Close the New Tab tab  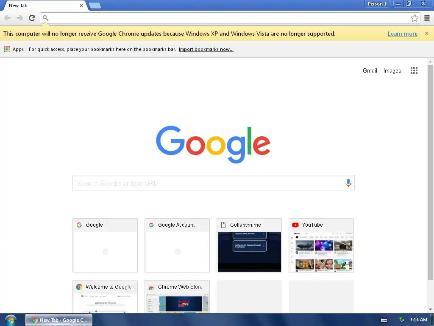click(81, 6)
